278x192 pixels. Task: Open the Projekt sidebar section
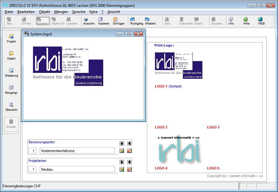coord(11,38)
